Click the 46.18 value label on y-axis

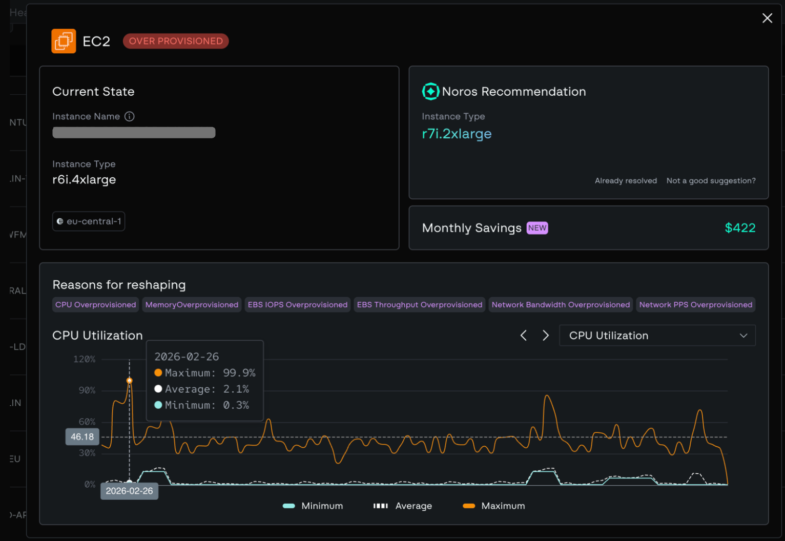point(82,437)
